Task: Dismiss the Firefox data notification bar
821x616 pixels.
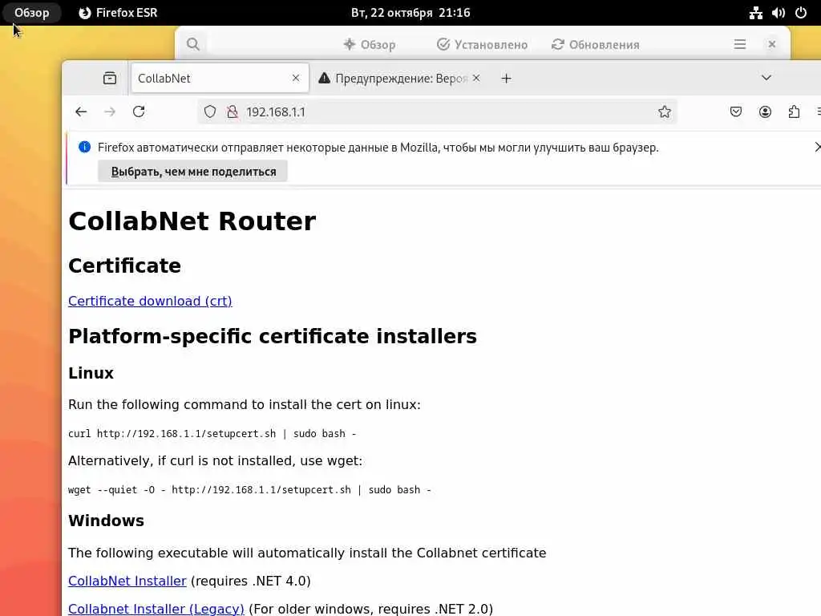Action: [817, 148]
